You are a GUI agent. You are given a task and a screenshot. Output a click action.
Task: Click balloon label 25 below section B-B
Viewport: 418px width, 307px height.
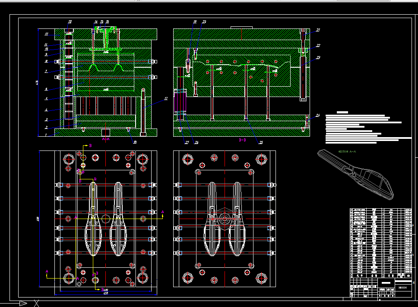tap(261, 142)
